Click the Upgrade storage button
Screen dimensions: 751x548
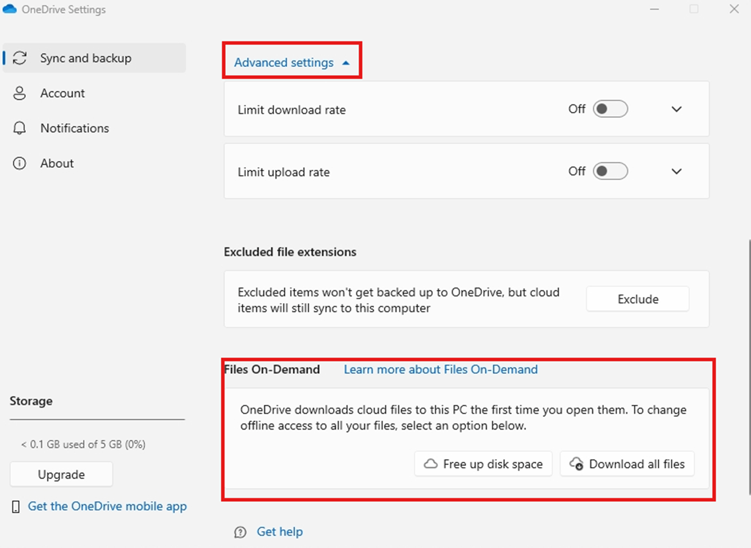[61, 474]
